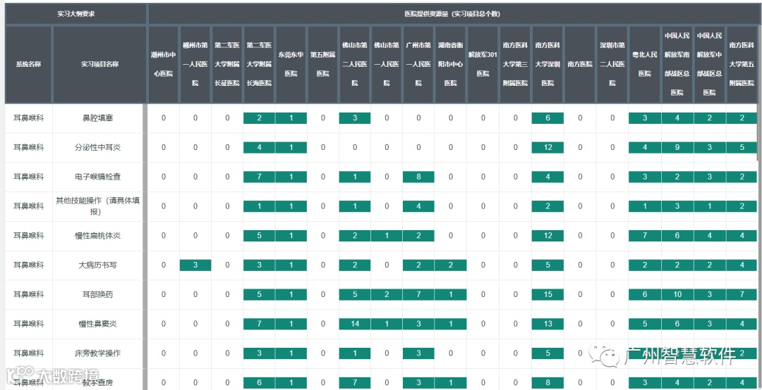
Task: Click value 15 in the 耳部换药 row
Action: click(x=548, y=294)
